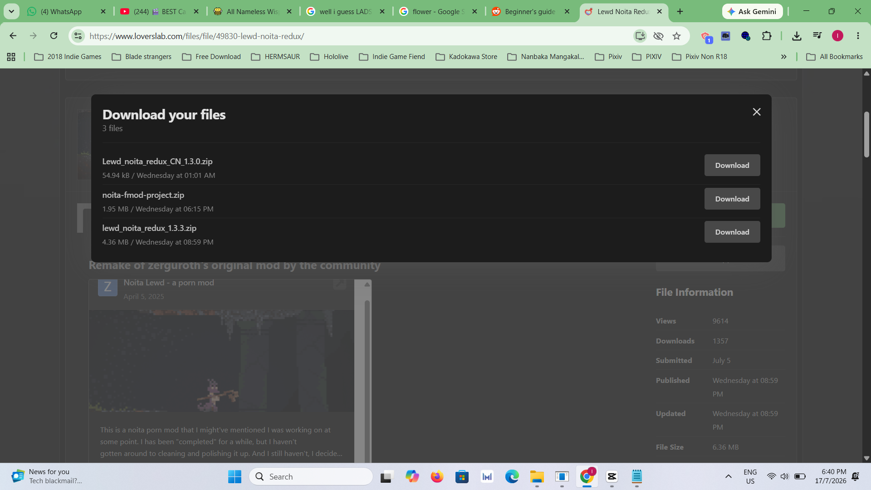Screen dimensions: 871x490
Task: Open the crossed-out eye icon in address bar
Action: pyautogui.click(x=658, y=36)
